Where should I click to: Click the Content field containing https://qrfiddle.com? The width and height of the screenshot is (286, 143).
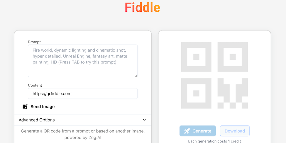coord(83,94)
